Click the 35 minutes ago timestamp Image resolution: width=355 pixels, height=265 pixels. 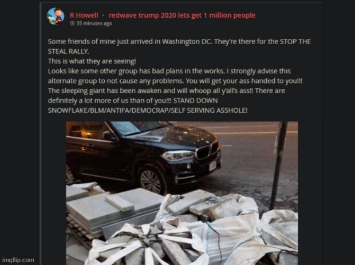point(94,23)
